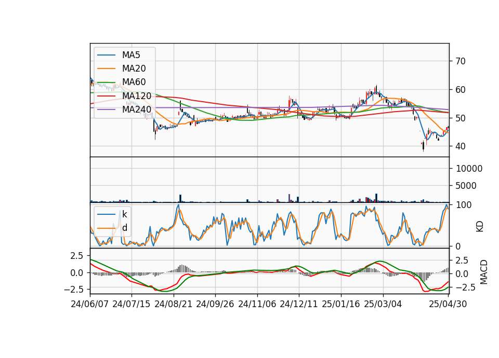
Task: Click the MA60 legend label
Action: pos(134,82)
